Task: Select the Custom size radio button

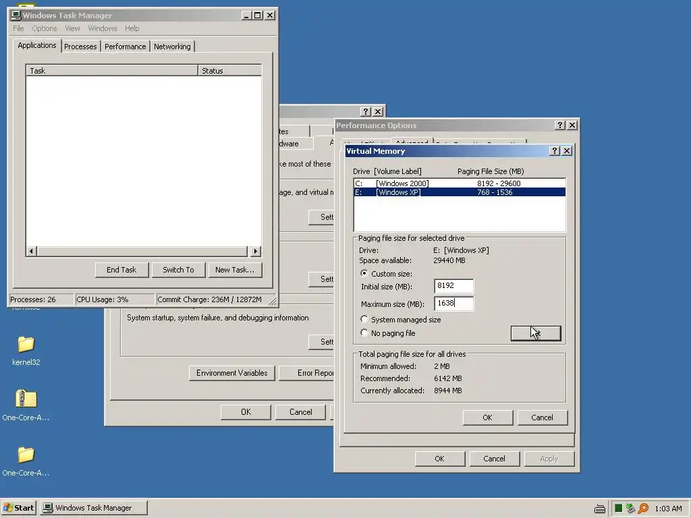Action: 364,273
